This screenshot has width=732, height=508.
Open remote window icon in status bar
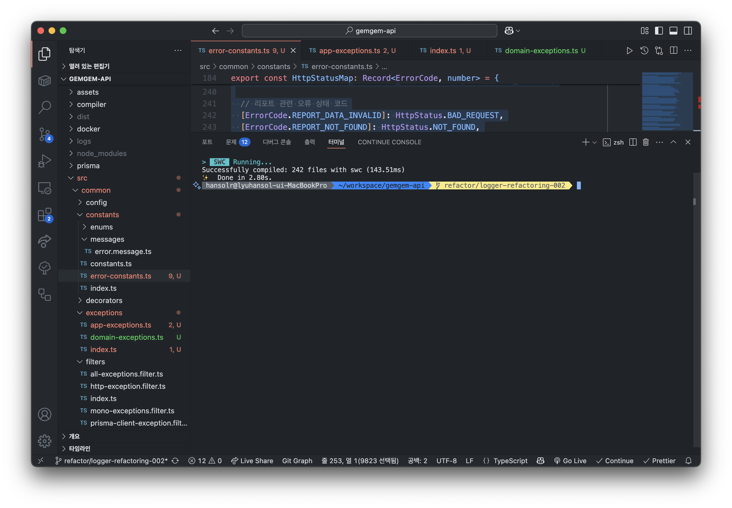pos(41,461)
